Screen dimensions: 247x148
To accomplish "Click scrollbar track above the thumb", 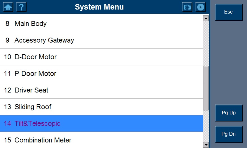I will point(206,43).
